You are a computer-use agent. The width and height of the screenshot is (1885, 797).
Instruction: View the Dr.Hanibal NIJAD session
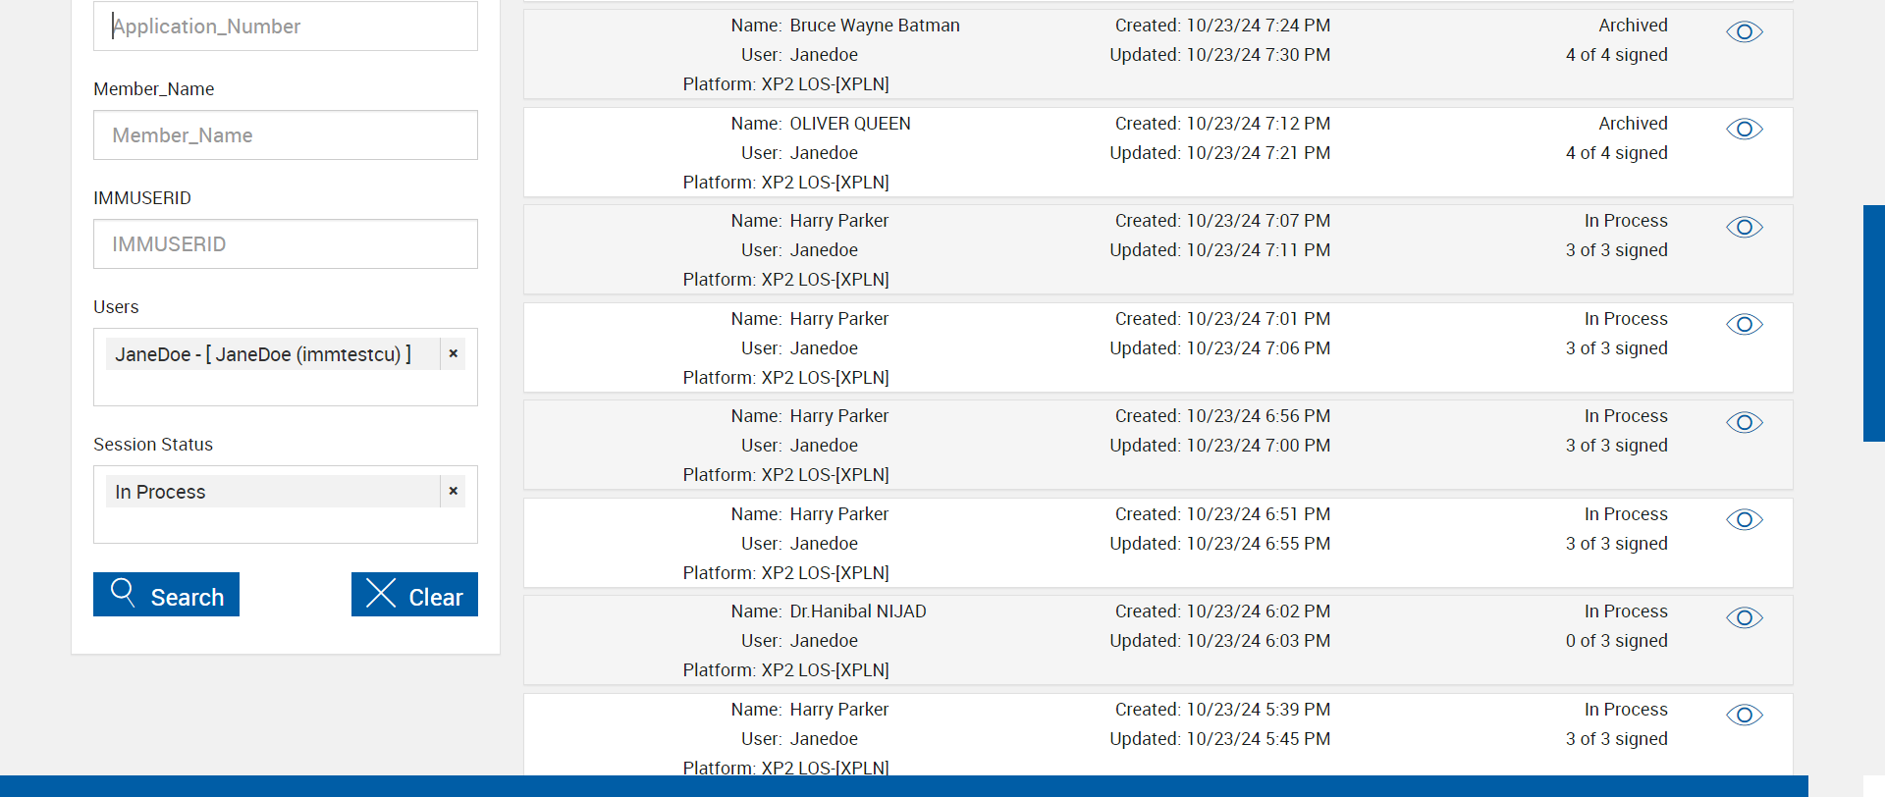[1744, 618]
